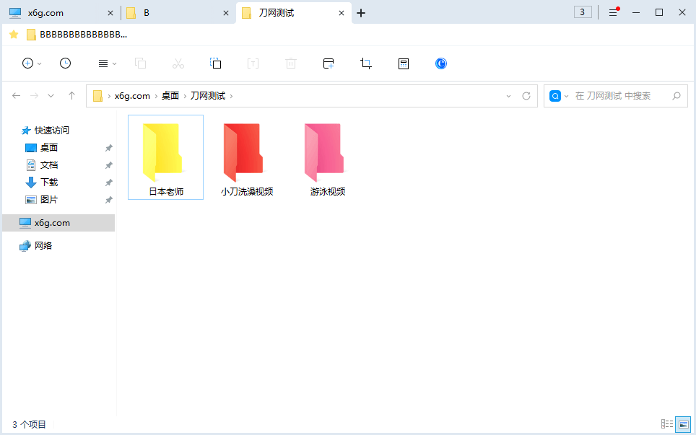This screenshot has width=696, height=435.
Task: Open the new item plus dropdown
Action: click(32, 63)
